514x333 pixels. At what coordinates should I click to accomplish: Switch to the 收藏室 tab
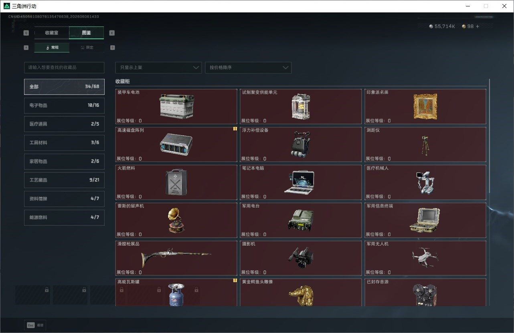(x=52, y=33)
